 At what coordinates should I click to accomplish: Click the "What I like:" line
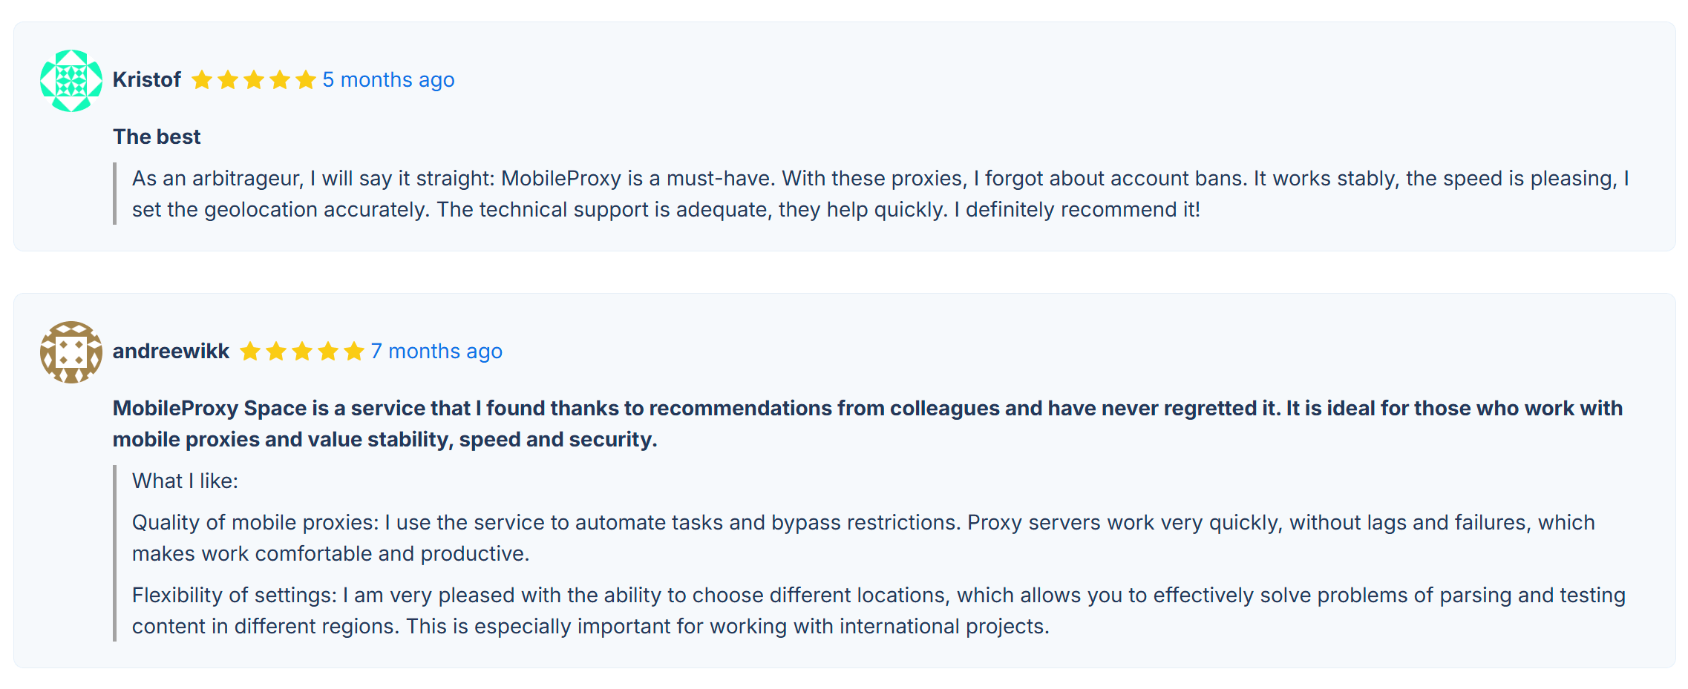pos(185,481)
